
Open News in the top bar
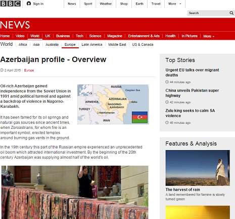tap(72, 4)
